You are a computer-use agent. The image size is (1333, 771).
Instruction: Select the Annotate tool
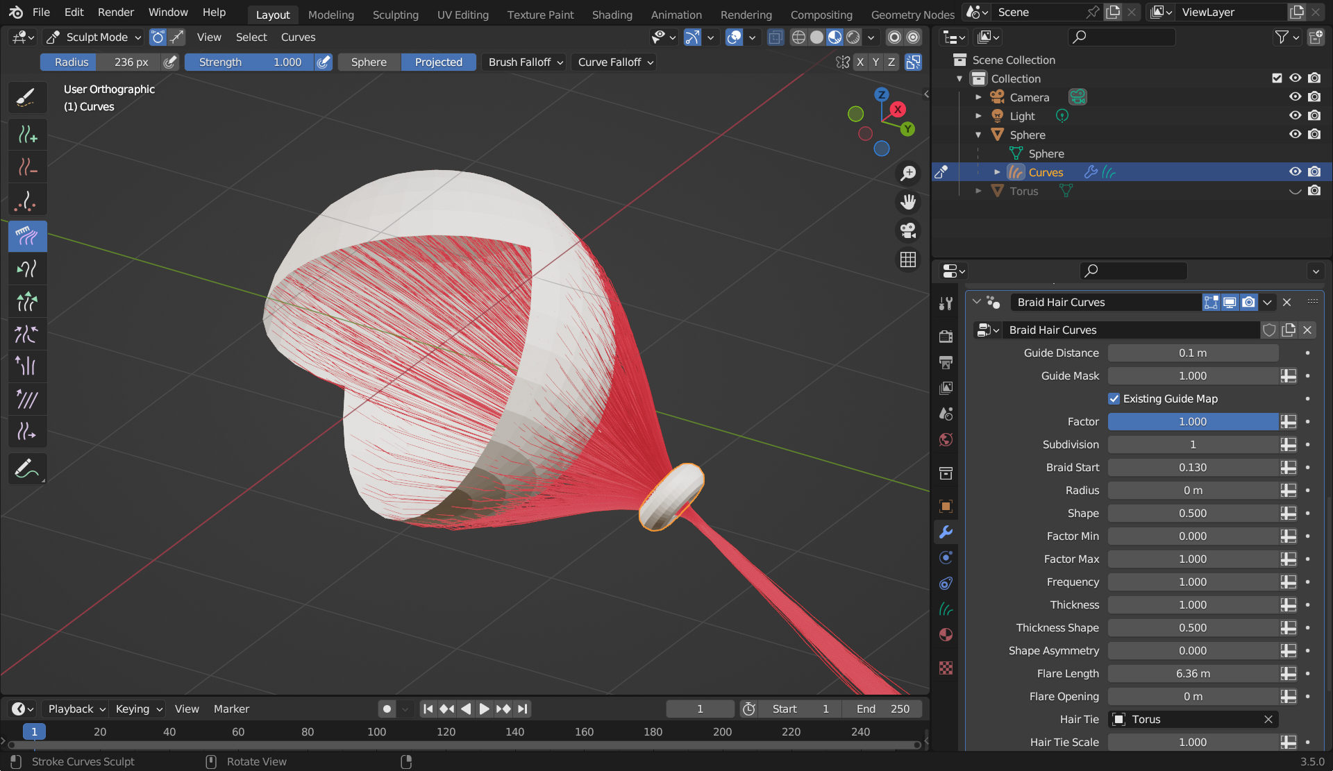coord(27,469)
